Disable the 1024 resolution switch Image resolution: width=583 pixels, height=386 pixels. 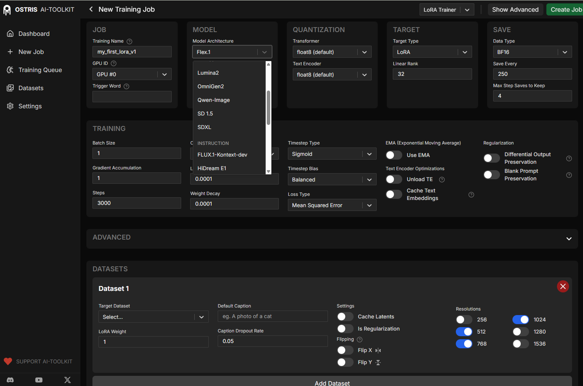point(521,320)
